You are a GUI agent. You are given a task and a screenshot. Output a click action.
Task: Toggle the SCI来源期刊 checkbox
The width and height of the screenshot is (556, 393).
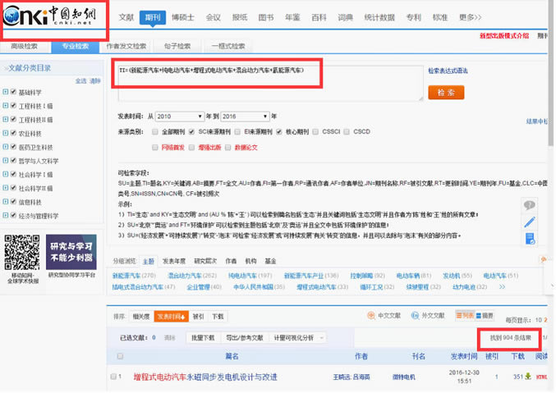pyautogui.click(x=191, y=131)
